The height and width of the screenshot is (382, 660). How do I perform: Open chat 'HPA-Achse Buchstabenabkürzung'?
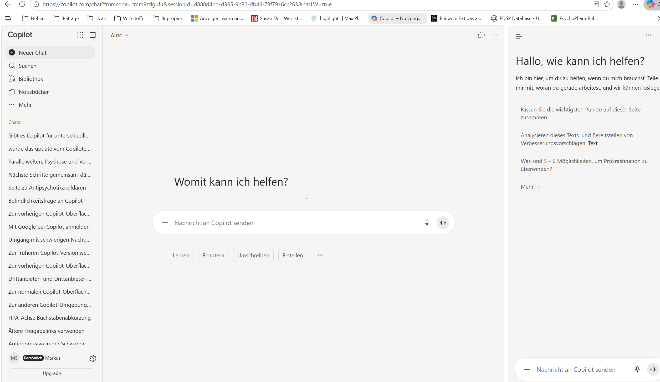(x=50, y=318)
